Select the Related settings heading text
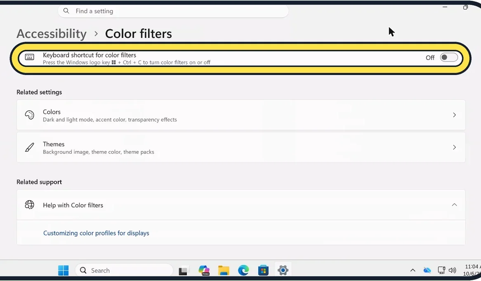481x281 pixels. tap(39, 92)
